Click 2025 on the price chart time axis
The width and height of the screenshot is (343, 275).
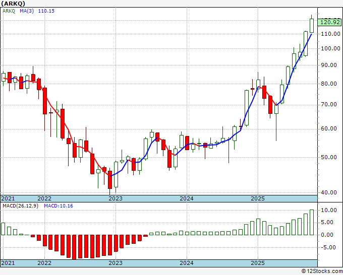pos(258,198)
